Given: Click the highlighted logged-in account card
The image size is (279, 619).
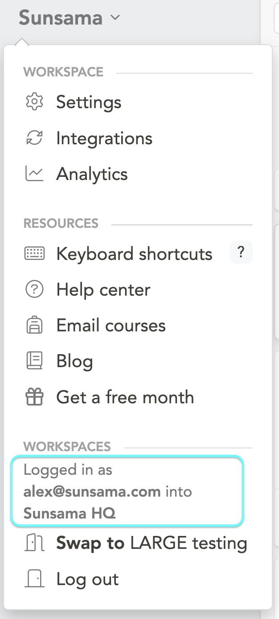Looking at the screenshot, I should click(127, 491).
